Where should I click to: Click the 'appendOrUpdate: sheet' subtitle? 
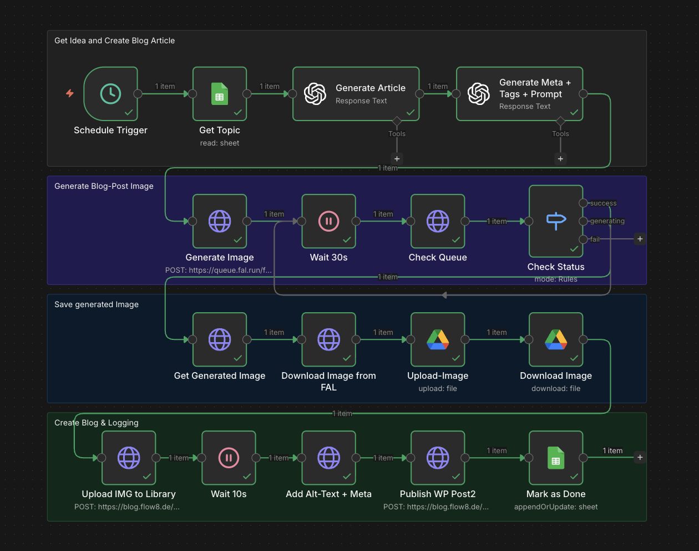(x=556, y=507)
